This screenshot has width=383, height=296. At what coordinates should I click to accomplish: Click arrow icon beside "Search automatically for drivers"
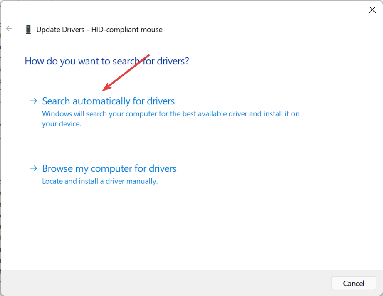click(x=33, y=101)
